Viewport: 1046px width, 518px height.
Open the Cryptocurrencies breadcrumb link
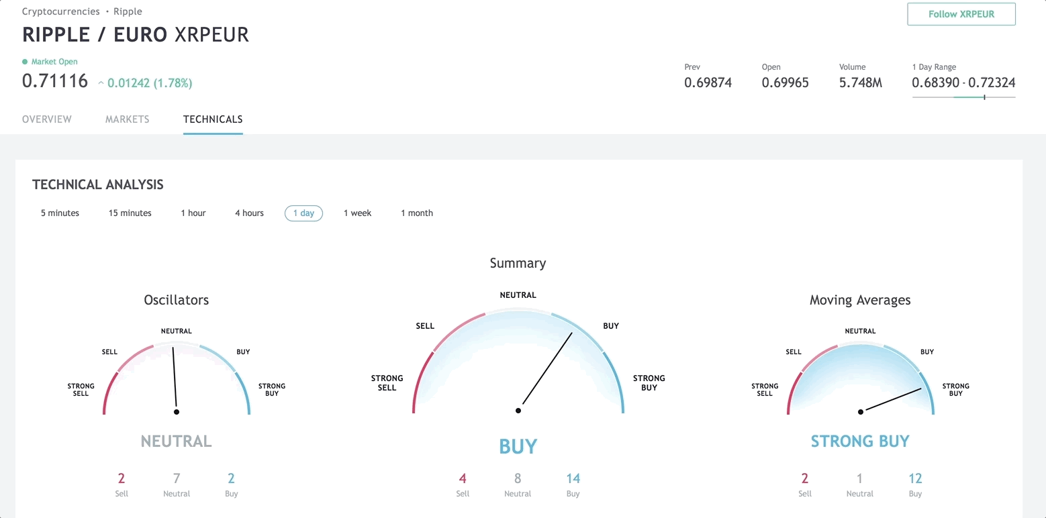61,11
